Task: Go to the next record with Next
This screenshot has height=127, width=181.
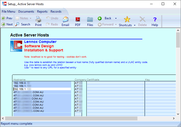Action: click(7, 24)
